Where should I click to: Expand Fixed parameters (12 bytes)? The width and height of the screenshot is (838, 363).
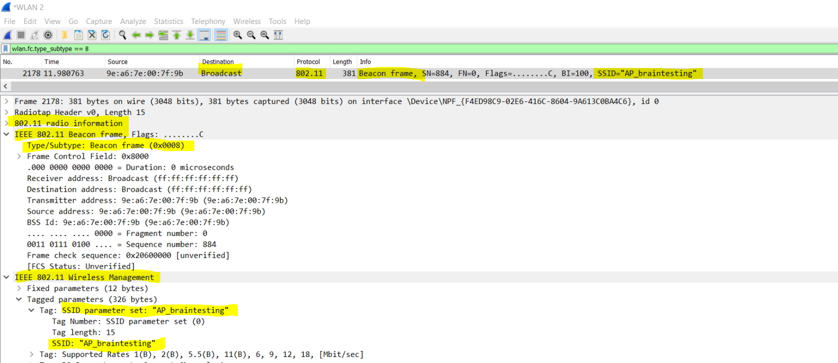19,288
